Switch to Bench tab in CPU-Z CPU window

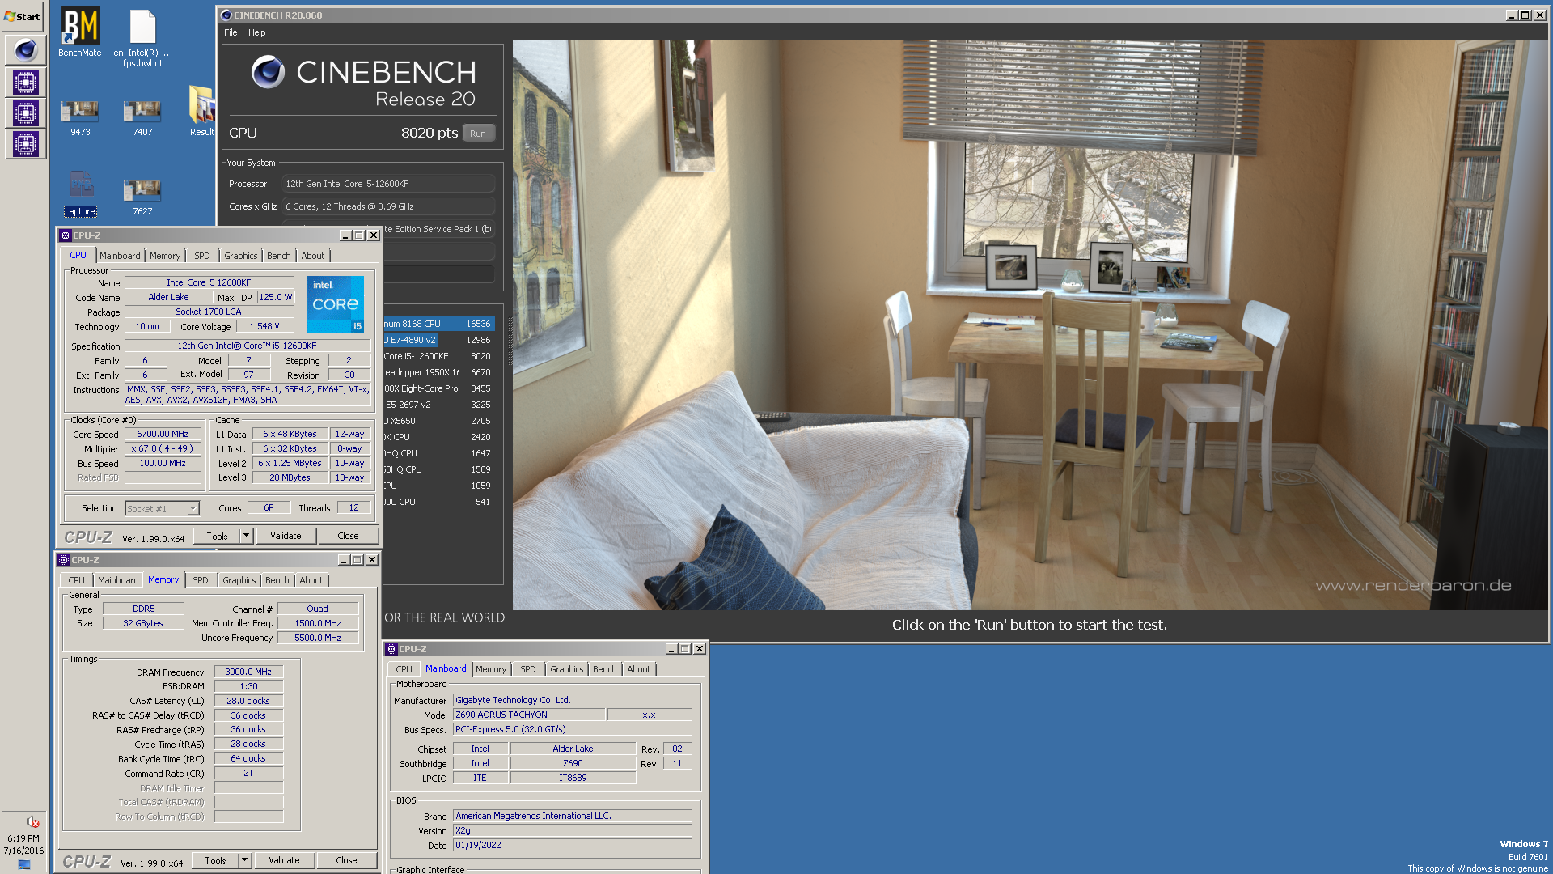coord(279,256)
